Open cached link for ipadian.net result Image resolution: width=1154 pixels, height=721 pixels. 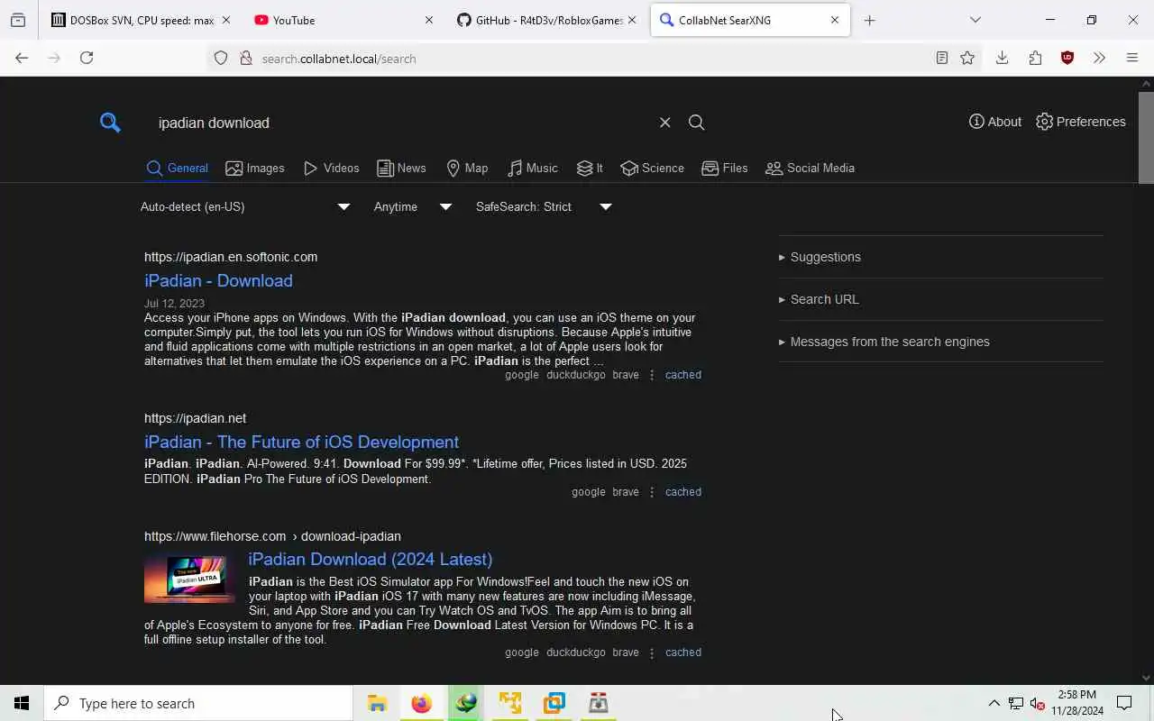point(682,492)
